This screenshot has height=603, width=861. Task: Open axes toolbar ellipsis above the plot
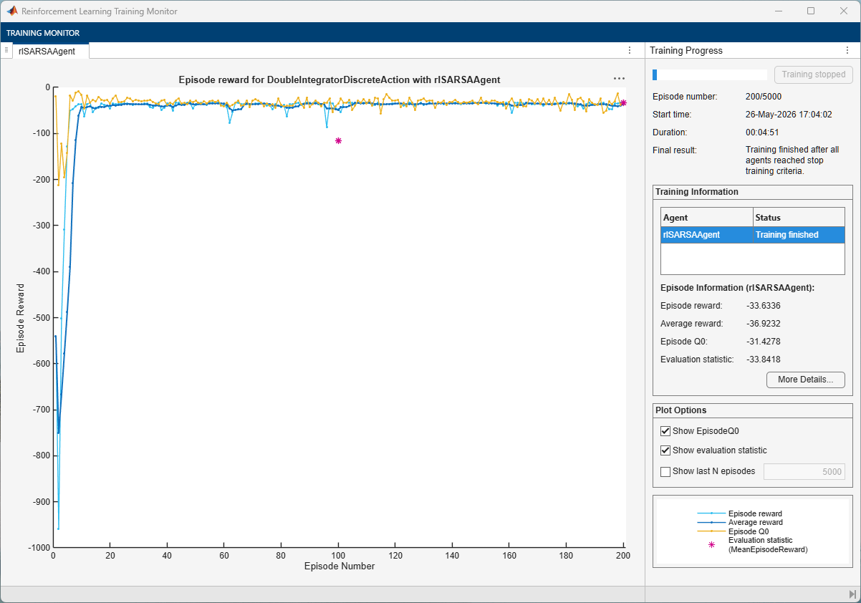click(619, 79)
